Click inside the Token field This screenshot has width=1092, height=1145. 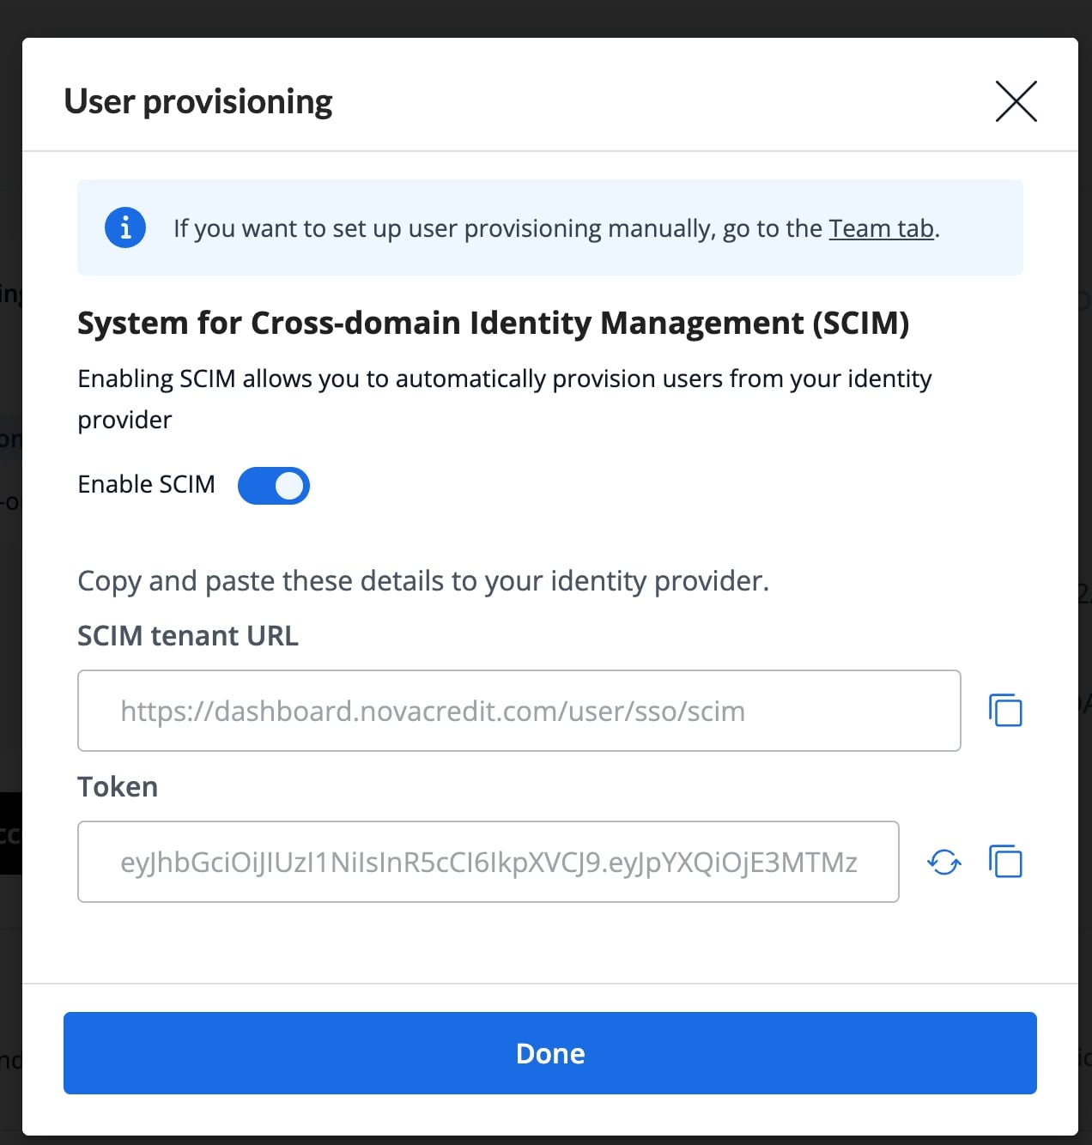488,862
